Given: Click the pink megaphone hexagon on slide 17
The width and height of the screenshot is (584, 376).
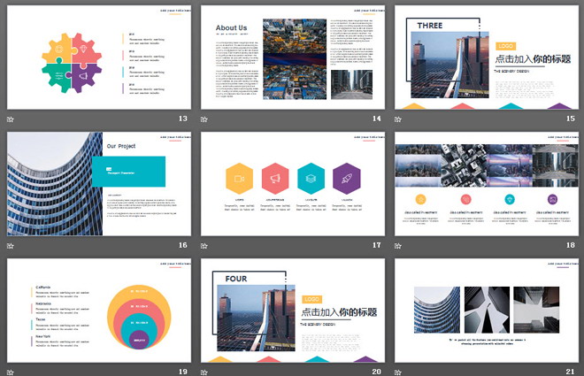Looking at the screenshot, I should point(275,179).
